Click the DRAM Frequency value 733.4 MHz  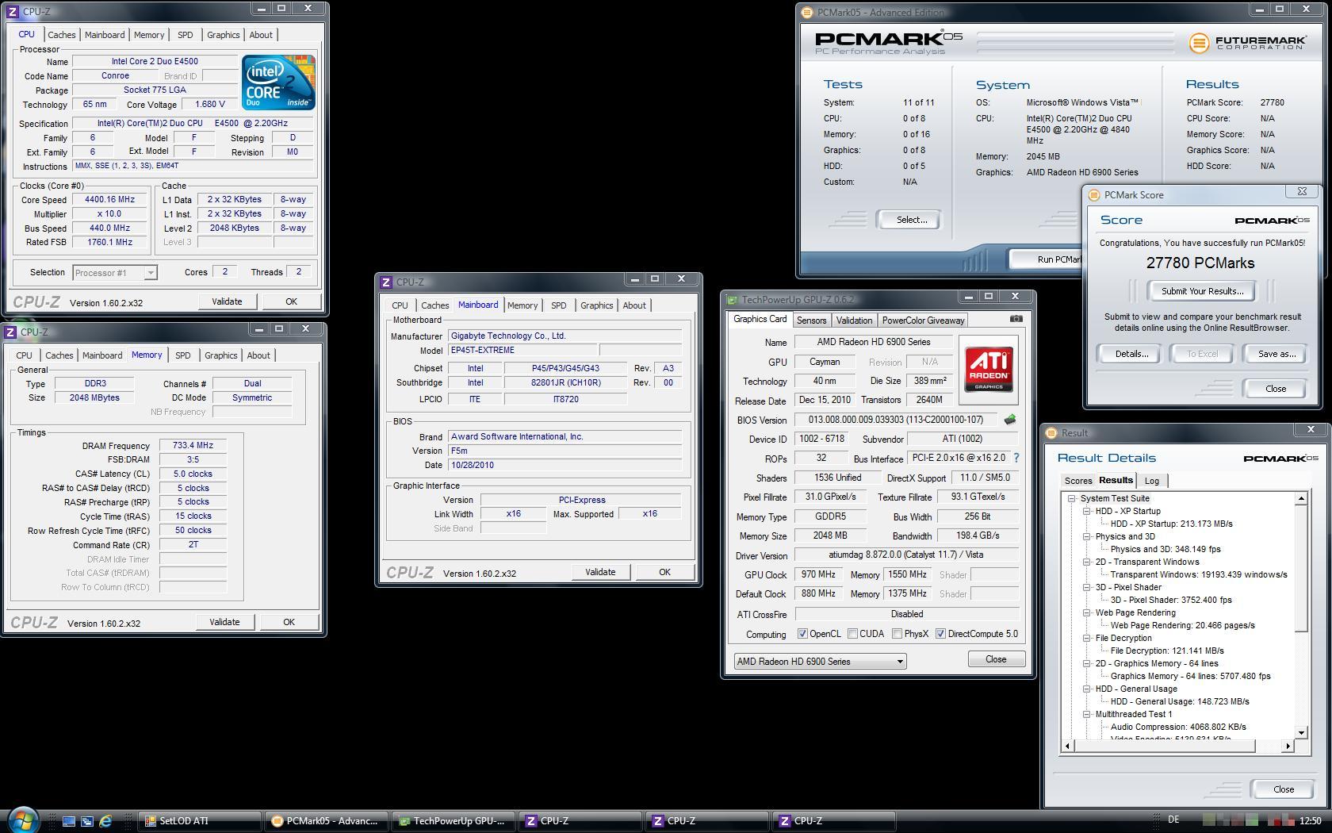click(193, 446)
